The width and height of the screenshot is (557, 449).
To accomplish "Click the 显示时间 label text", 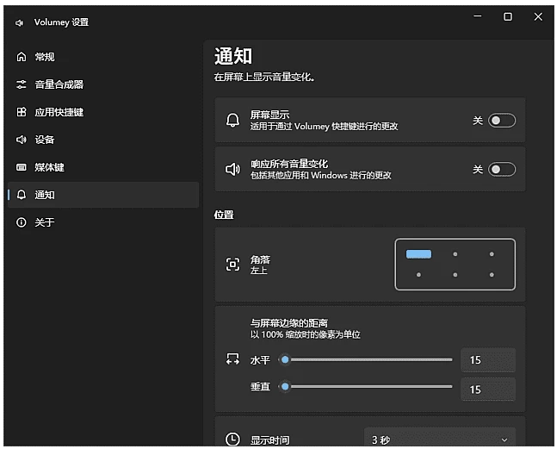I will coord(270,440).
